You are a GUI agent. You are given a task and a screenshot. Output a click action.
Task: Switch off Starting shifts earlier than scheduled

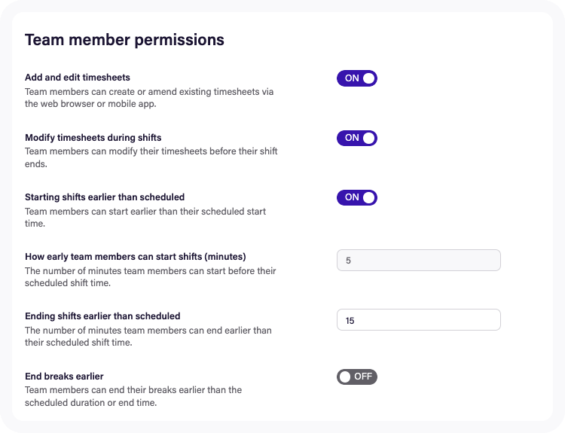(x=357, y=197)
